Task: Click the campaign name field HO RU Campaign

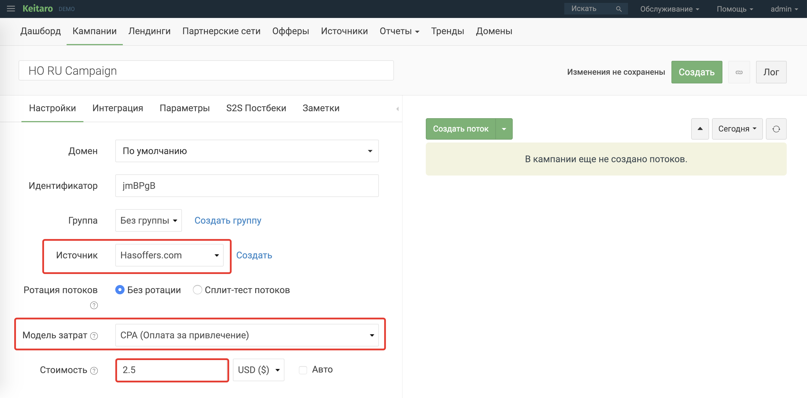Action: coord(206,70)
